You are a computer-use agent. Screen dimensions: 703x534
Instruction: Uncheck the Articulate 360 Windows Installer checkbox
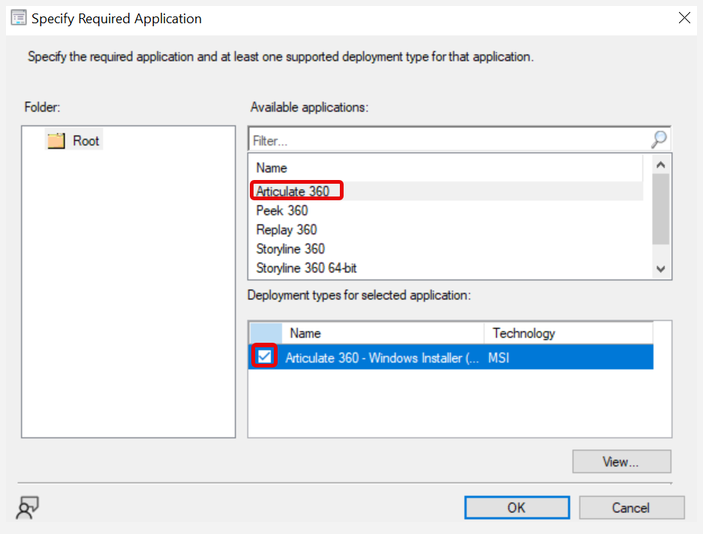[x=264, y=356]
